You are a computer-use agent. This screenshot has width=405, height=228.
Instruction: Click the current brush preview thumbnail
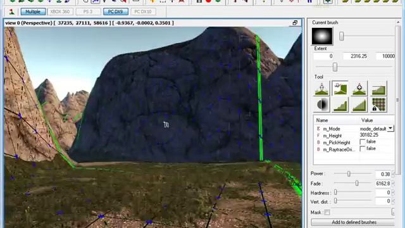(322, 36)
